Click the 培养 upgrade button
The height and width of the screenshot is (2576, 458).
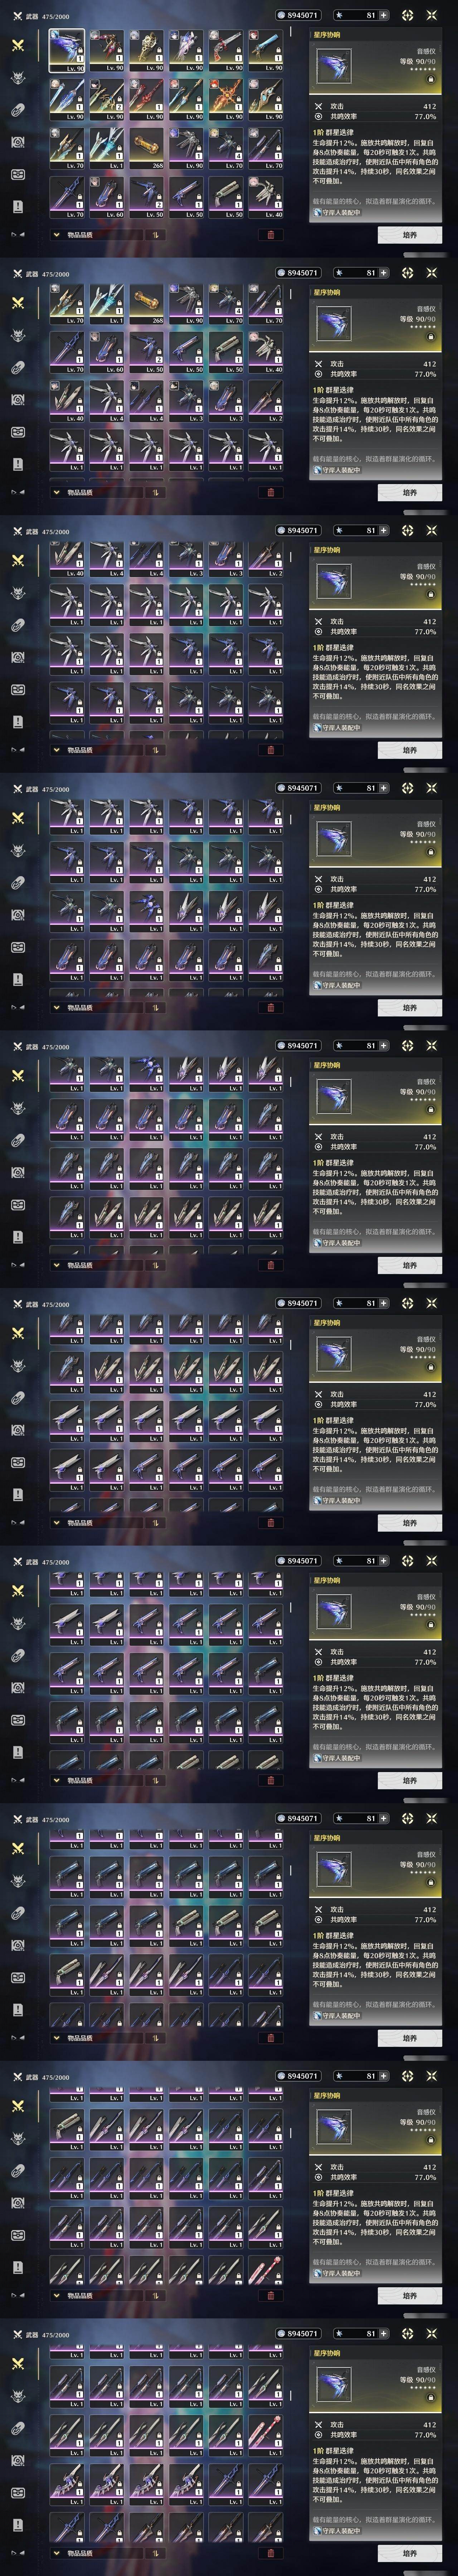pos(409,235)
